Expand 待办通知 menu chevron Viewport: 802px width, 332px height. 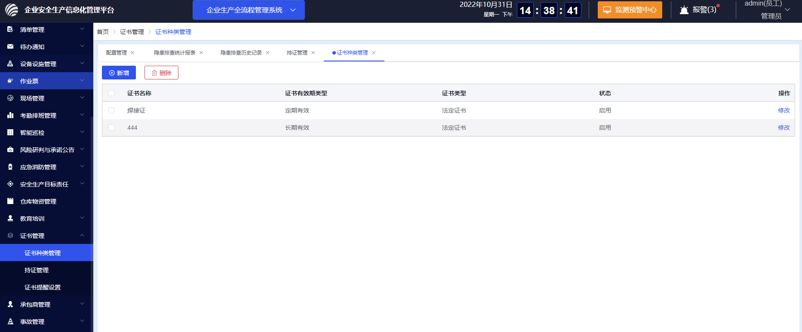(82, 46)
